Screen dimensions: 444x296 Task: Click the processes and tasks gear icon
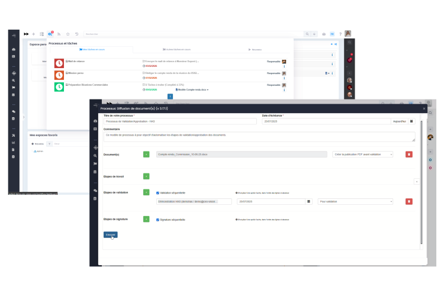coord(50,34)
